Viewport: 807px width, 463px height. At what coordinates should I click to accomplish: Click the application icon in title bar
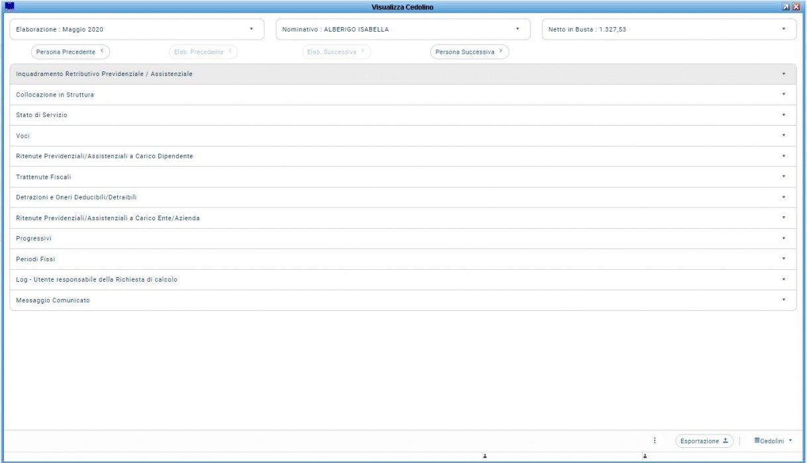point(9,7)
